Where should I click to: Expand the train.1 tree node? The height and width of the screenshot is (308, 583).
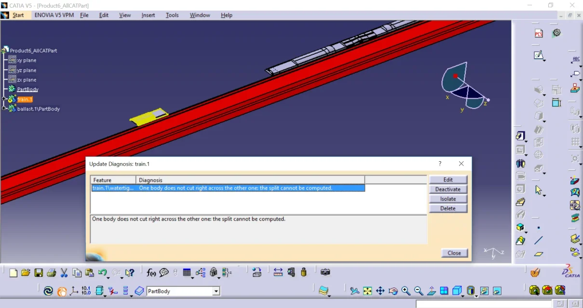[4, 99]
